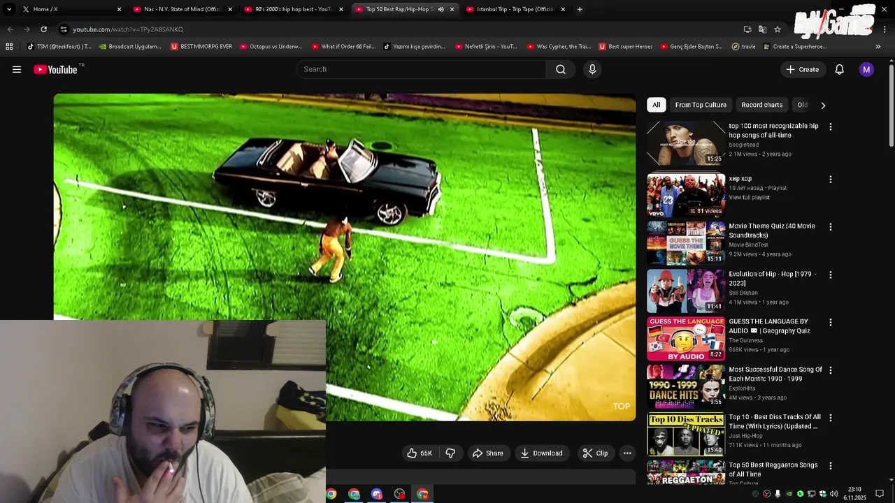
Task: Open the YouTube notifications bell
Action: tap(840, 69)
